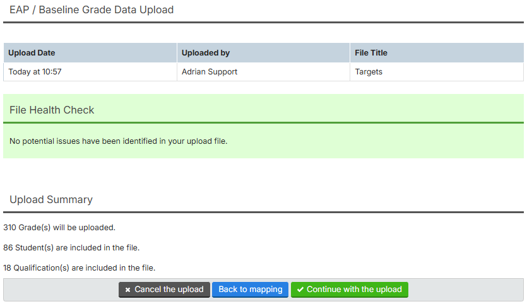
Task: Click the Upload Date column header
Action: click(x=32, y=53)
